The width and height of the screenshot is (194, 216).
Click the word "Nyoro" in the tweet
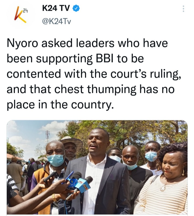(22, 44)
